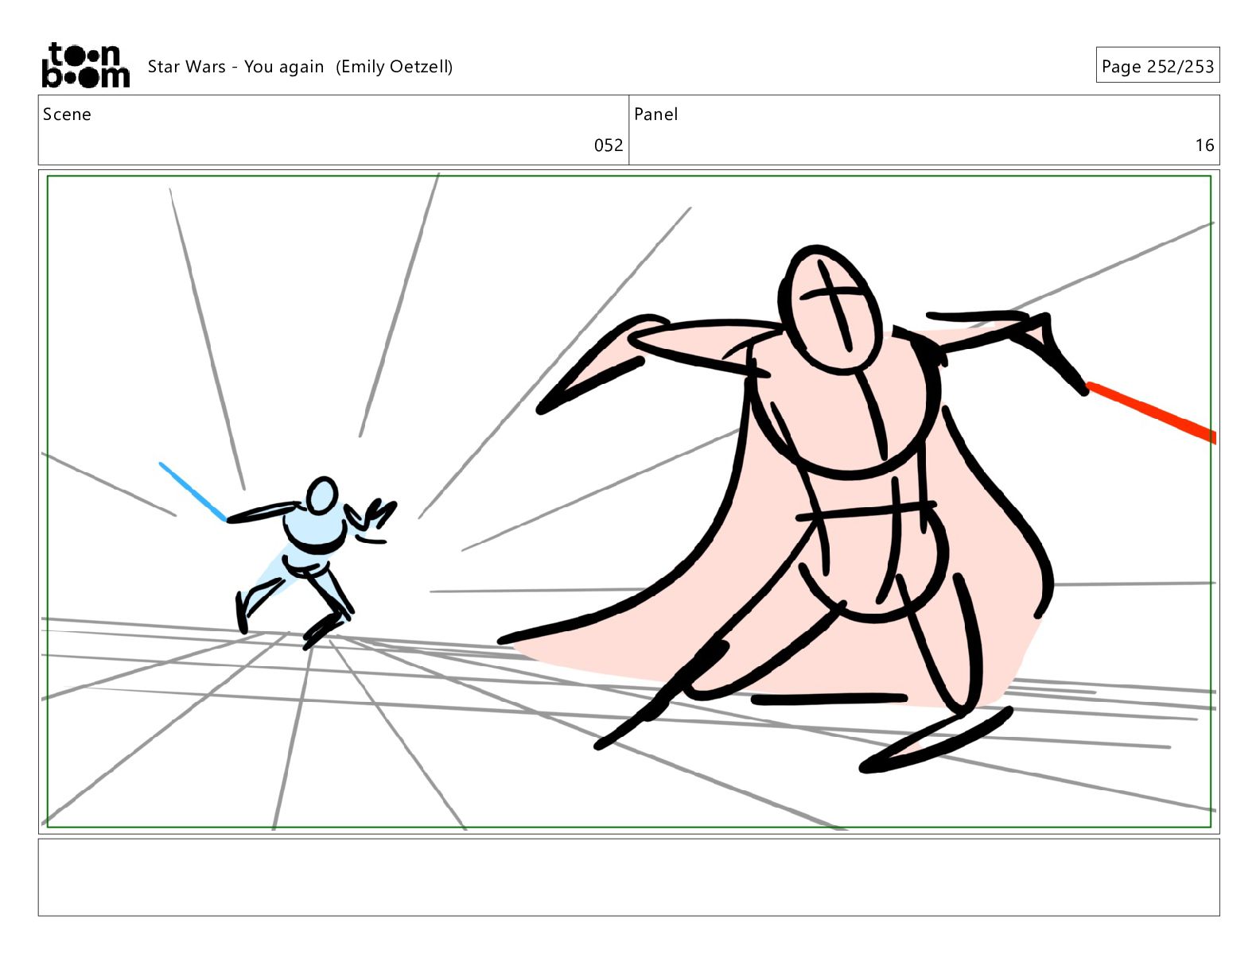Select panel number '16'
Image resolution: width=1260 pixels, height=973 pixels.
[x=1204, y=145]
